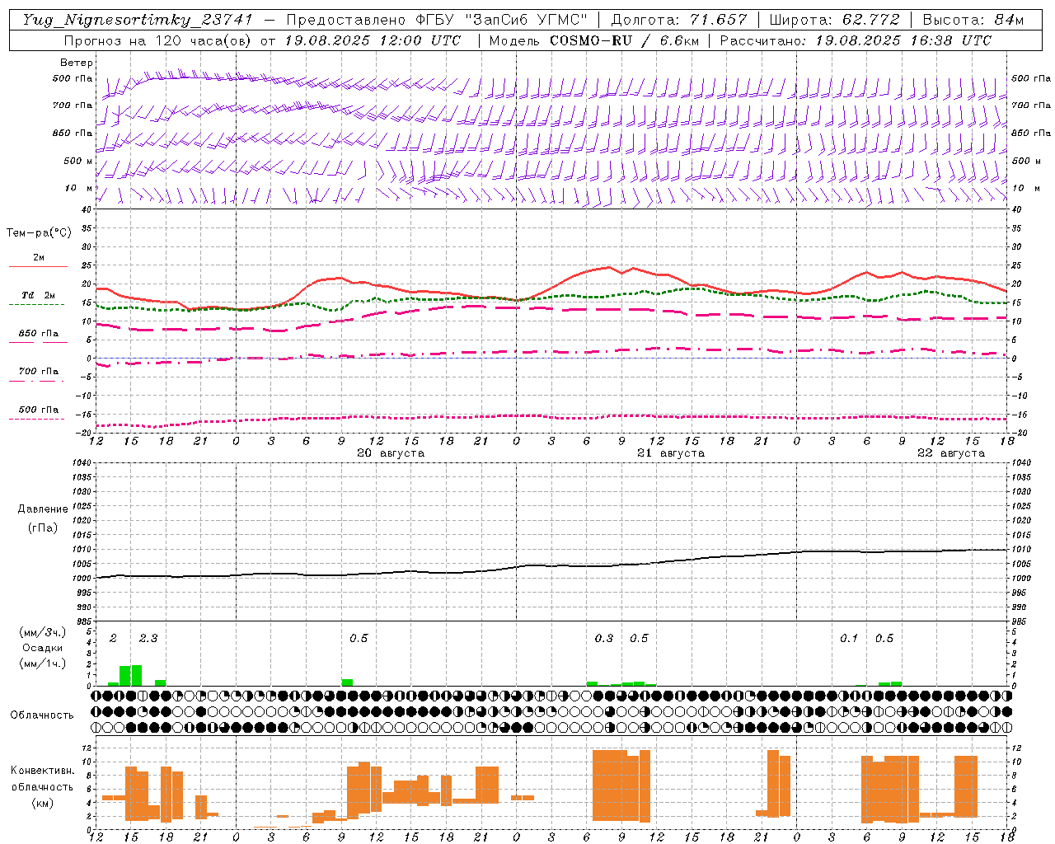Click the Тем-ра(°C) axis label
The image size is (1055, 844).
pos(39,233)
